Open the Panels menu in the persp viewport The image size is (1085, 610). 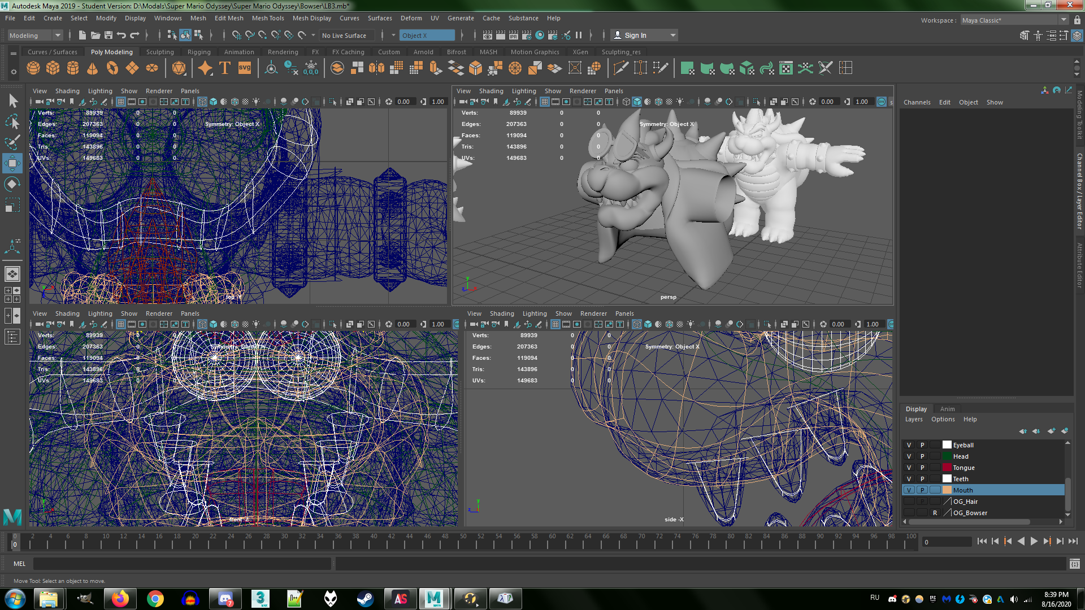pos(614,91)
